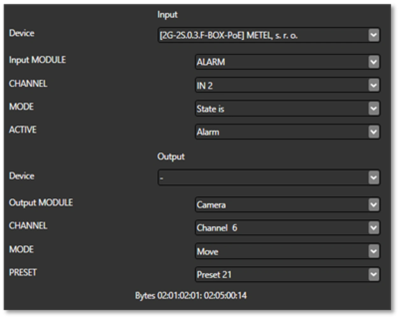
Task: Click arrow icon beside ALARM module field
Action: tap(374, 62)
